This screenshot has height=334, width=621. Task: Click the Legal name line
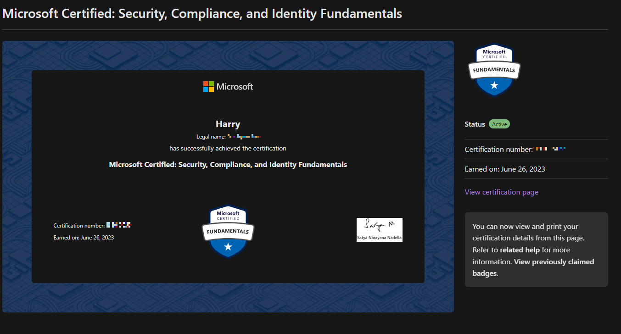228,136
